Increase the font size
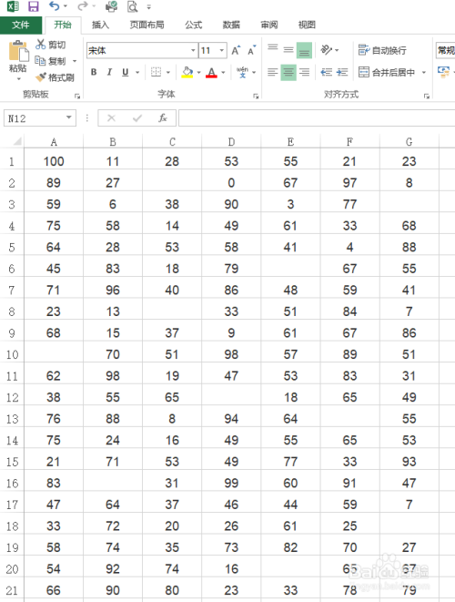The image size is (455, 602). click(235, 50)
